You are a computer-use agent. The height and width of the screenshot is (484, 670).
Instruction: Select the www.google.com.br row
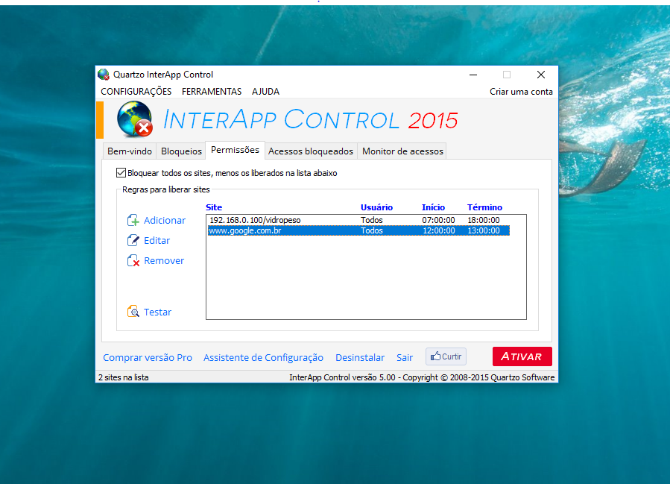(x=358, y=230)
